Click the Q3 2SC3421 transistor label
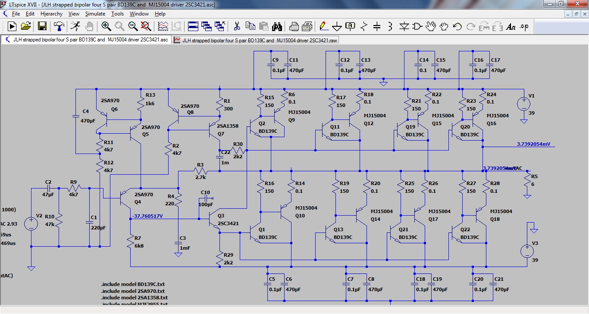 point(228,220)
